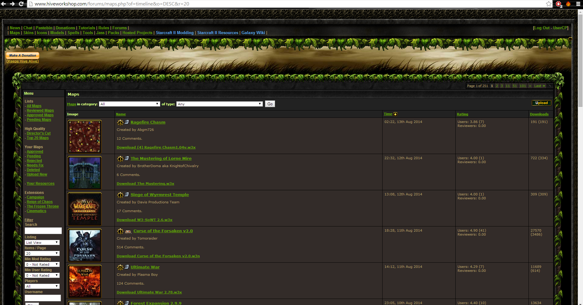Viewport: 583px width, 305px height.
Task: Click the Username input field in sidebar
Action: 43,298
